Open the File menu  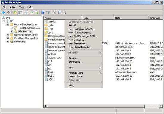tap(4, 7)
